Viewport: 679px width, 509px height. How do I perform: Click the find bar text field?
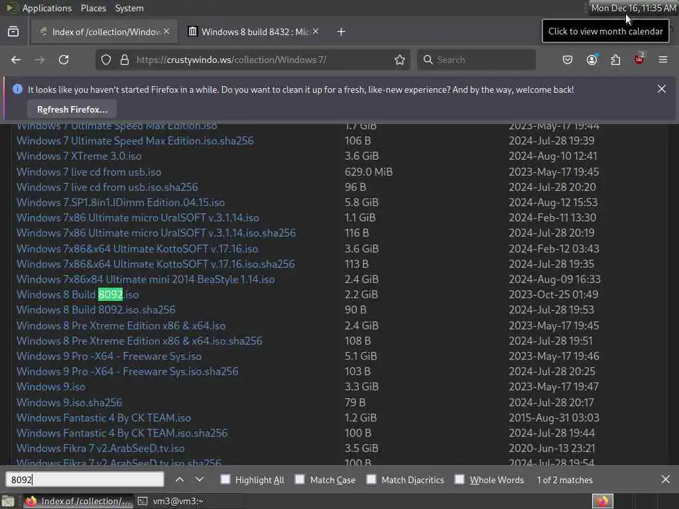tap(85, 480)
